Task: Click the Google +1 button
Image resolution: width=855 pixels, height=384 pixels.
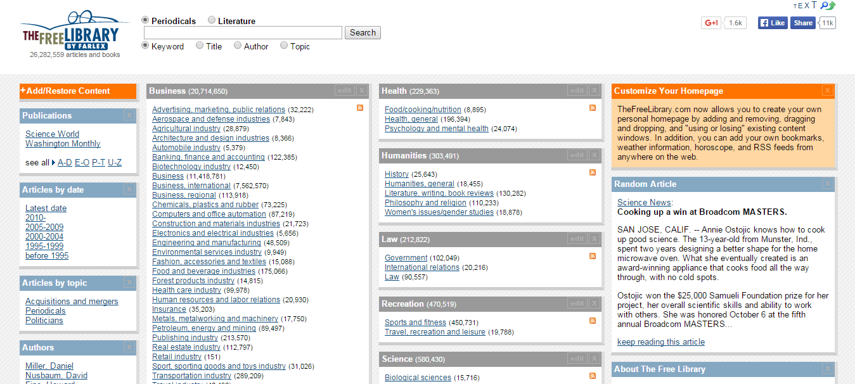Action: (x=711, y=23)
